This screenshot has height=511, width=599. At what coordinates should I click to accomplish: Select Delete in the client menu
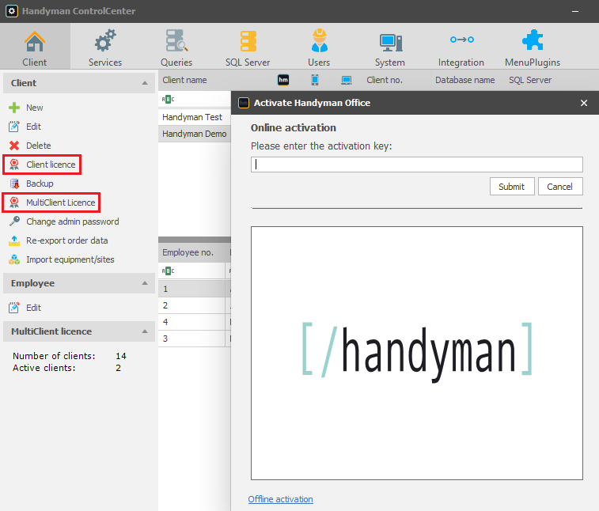pyautogui.click(x=39, y=146)
